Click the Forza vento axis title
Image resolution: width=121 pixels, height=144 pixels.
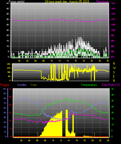[17, 2]
